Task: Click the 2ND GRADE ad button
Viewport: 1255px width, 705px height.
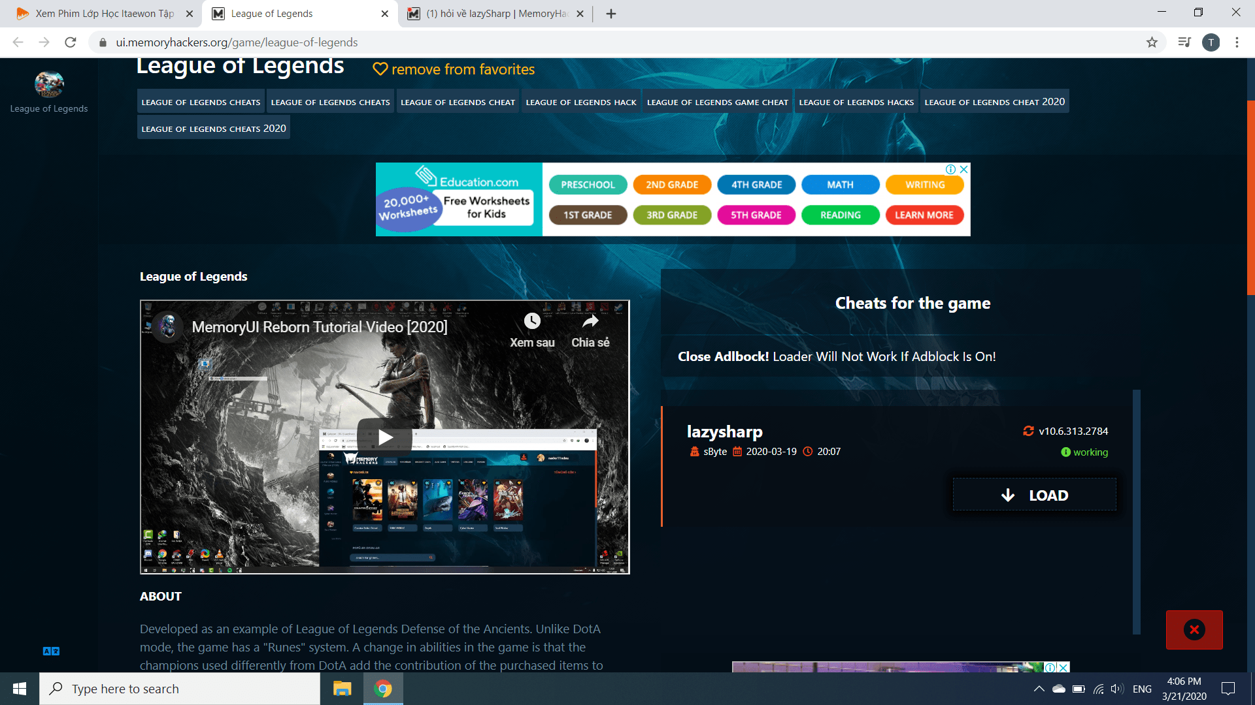Action: pos(672,185)
